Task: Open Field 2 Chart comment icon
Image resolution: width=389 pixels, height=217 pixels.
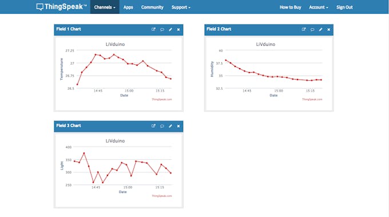Action: [x=312, y=30]
